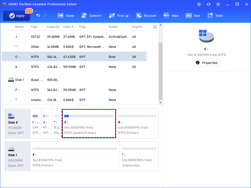The height and width of the screenshot is (188, 251).
Task: Click the info icon on Properties button
Action: [x=198, y=63]
